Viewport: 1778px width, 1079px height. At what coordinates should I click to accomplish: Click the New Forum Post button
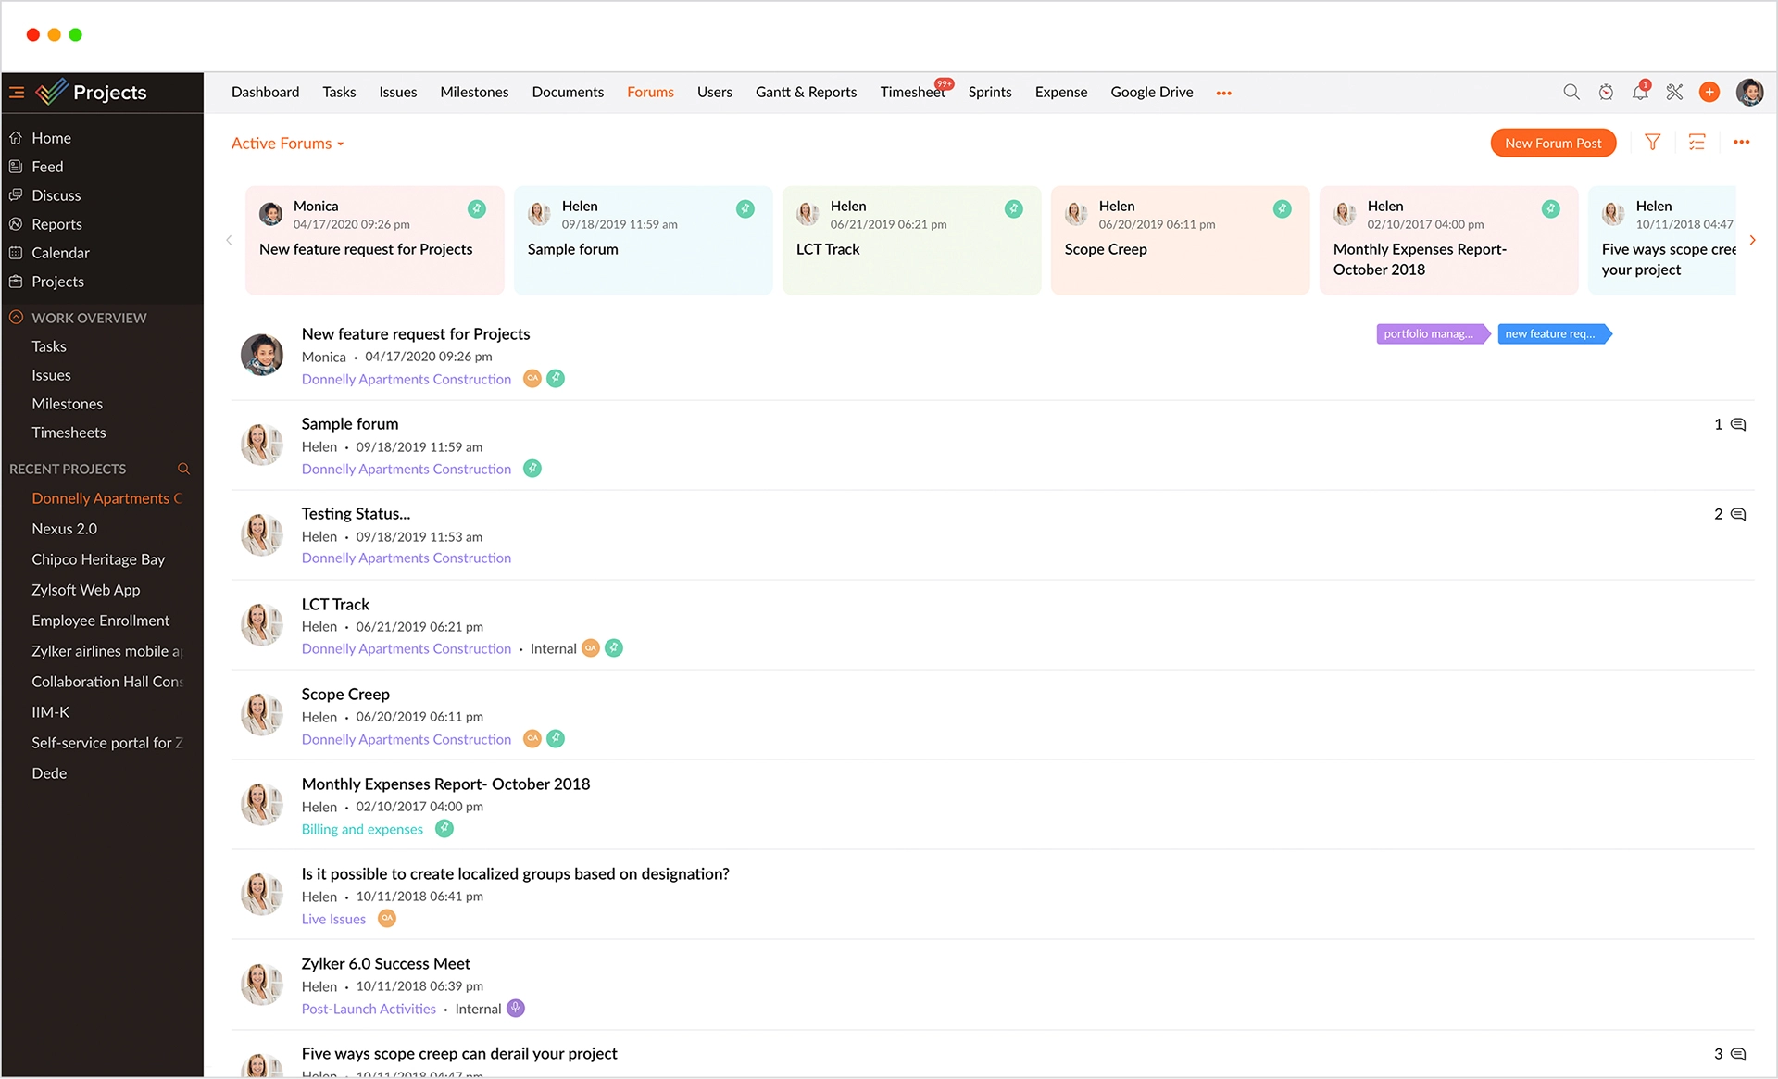coord(1553,143)
